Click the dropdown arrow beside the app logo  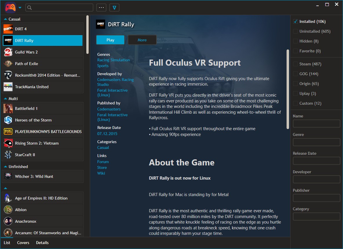pos(20,8)
